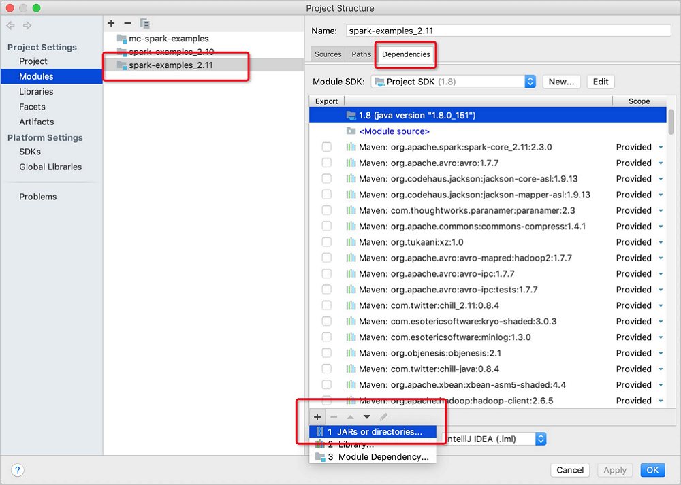Select the 1.8 java version row
Image resolution: width=681 pixels, height=485 pixels.
(x=488, y=115)
